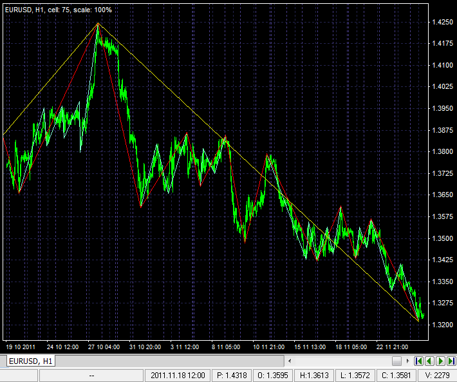Screen dimensions: 457x382
Task: Click the 1.3350 price axis label
Action: (x=442, y=282)
